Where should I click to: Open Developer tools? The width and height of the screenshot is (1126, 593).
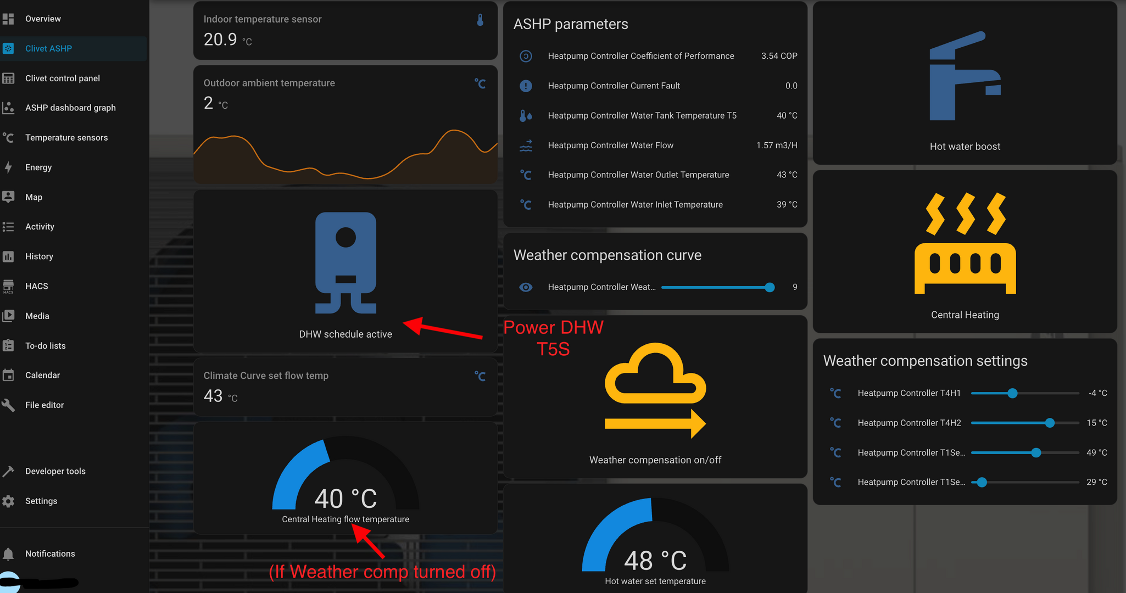pyautogui.click(x=55, y=471)
